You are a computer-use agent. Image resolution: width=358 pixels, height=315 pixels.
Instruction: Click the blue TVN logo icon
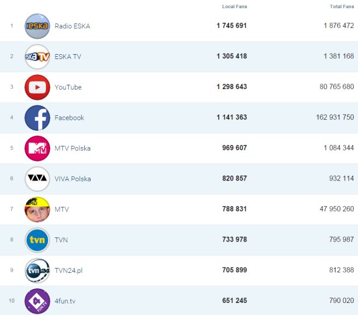37,240
